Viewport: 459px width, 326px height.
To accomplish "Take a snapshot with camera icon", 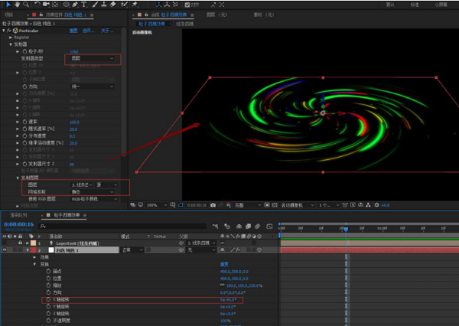I will click(x=213, y=205).
